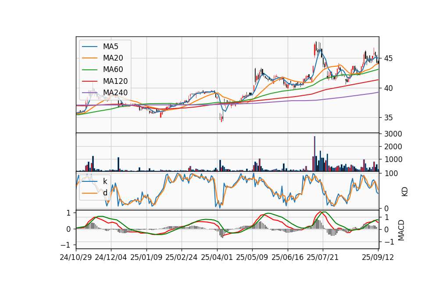Click the volume axis label 1000
The image size is (421, 303).
[393, 159]
